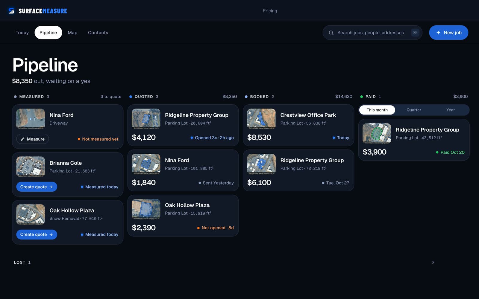Click the pencil icon on Measure button

tap(23, 139)
